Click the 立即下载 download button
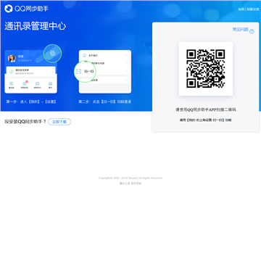 point(59,122)
